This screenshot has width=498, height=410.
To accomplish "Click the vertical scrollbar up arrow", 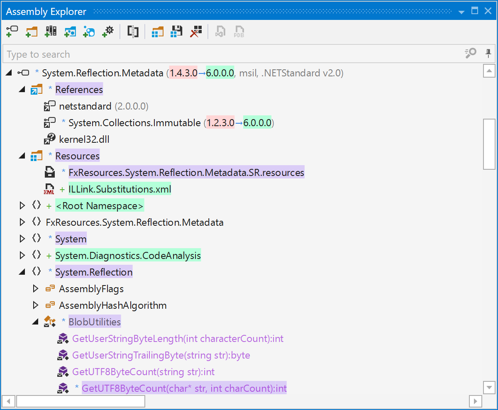I will pos(489,71).
